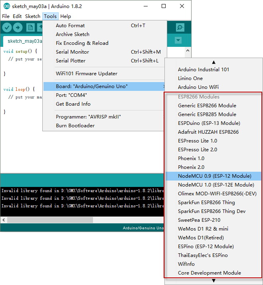263x285 pixels.
Task: Click the console horizontal scrollbar thumb
Action: [x=50, y=220]
